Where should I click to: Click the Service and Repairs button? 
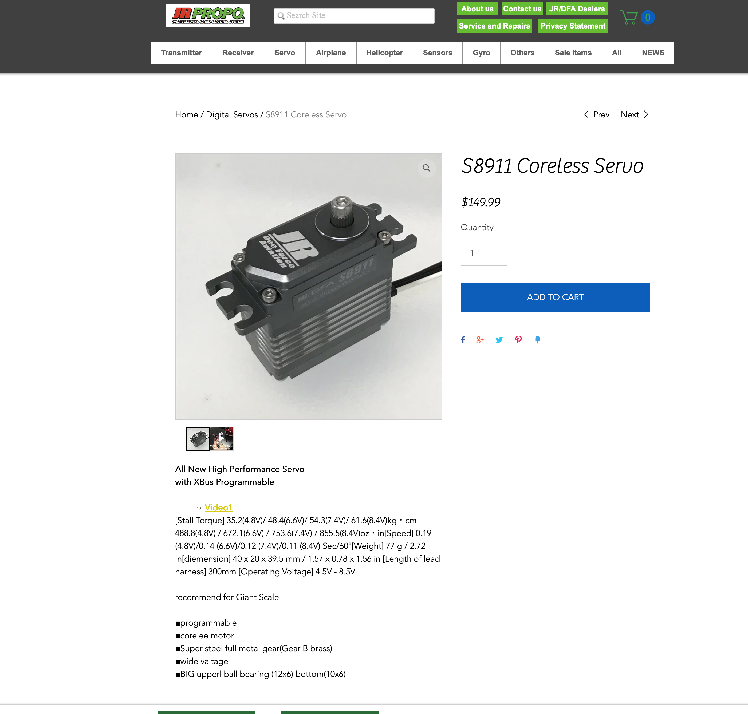pos(494,26)
